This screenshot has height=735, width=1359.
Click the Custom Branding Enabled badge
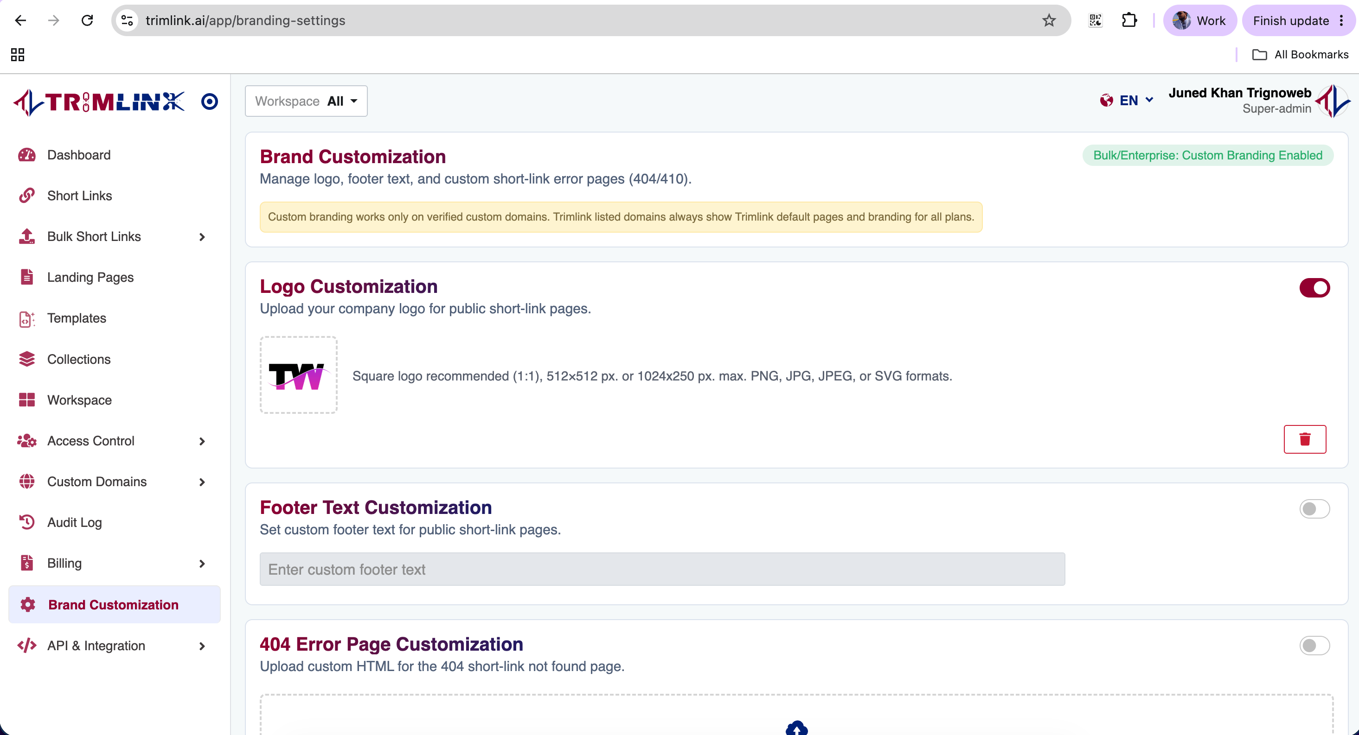1208,155
